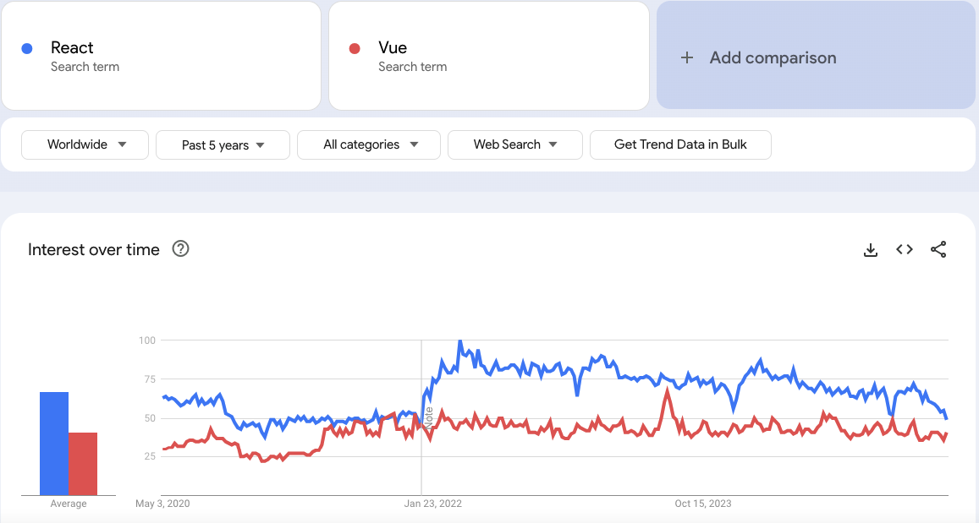
Task: Expand the Worldwide region dropdown
Action: (85, 144)
